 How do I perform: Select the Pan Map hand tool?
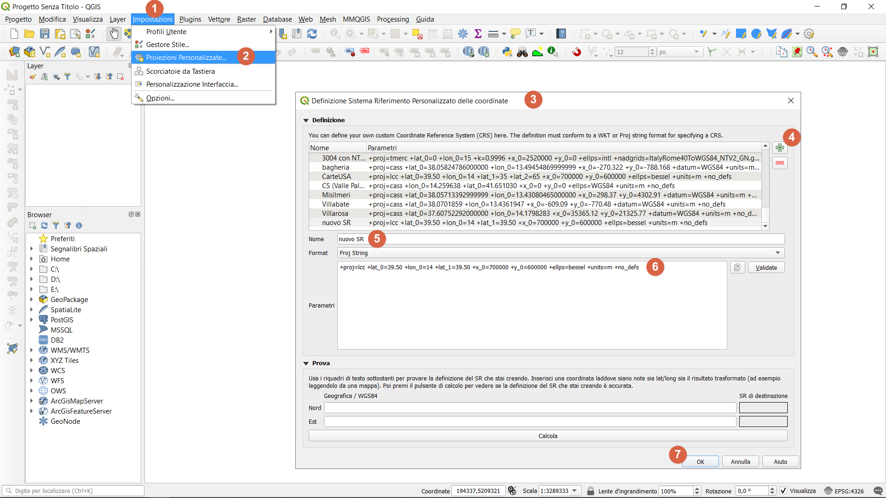point(114,34)
